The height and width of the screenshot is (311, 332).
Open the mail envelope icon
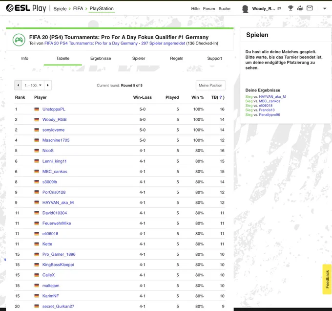coord(310,8)
